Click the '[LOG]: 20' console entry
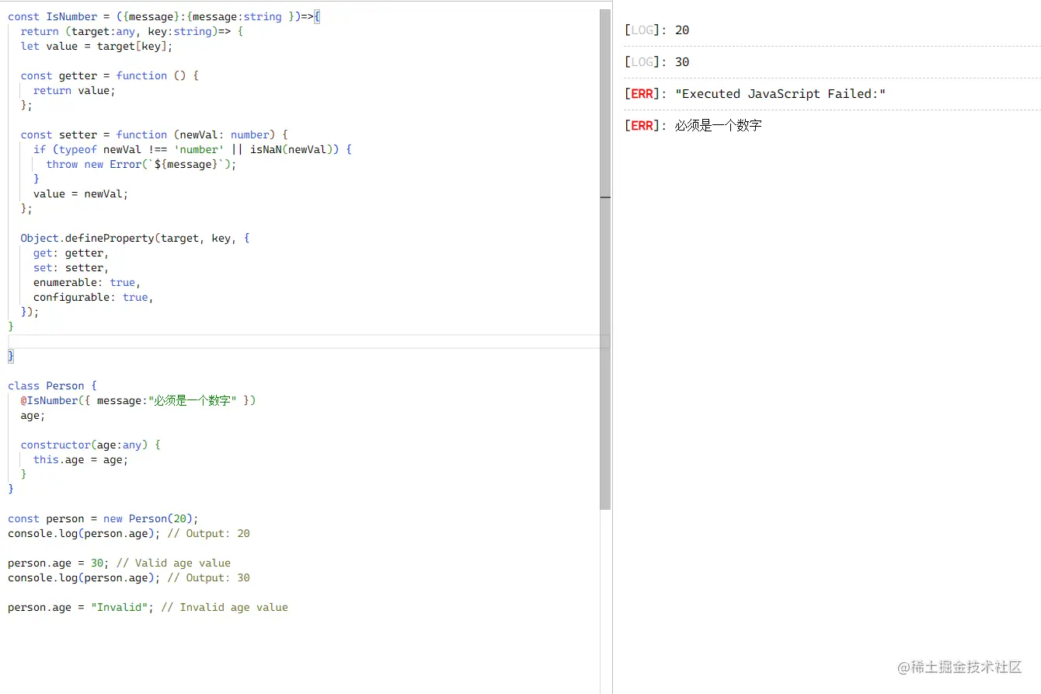The height and width of the screenshot is (694, 1041). tap(831, 30)
